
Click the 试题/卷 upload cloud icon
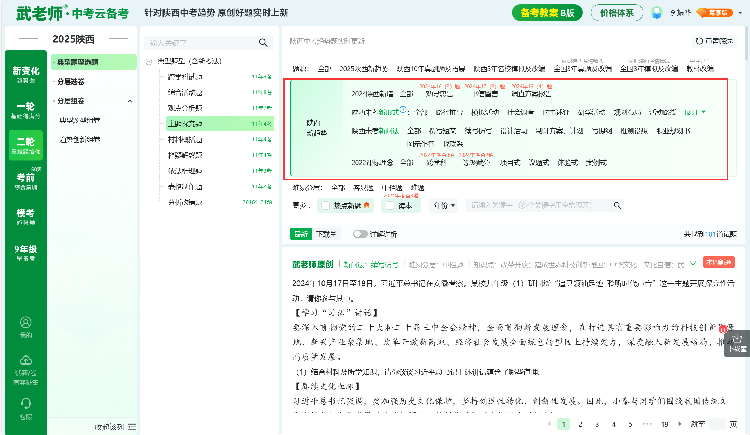[25, 360]
